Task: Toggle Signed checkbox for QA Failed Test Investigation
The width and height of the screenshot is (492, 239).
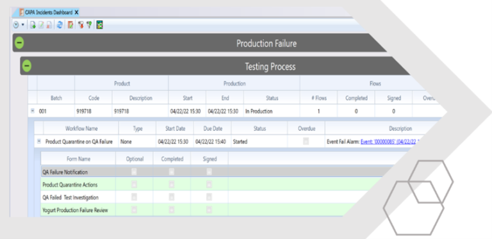Action: click(209, 197)
